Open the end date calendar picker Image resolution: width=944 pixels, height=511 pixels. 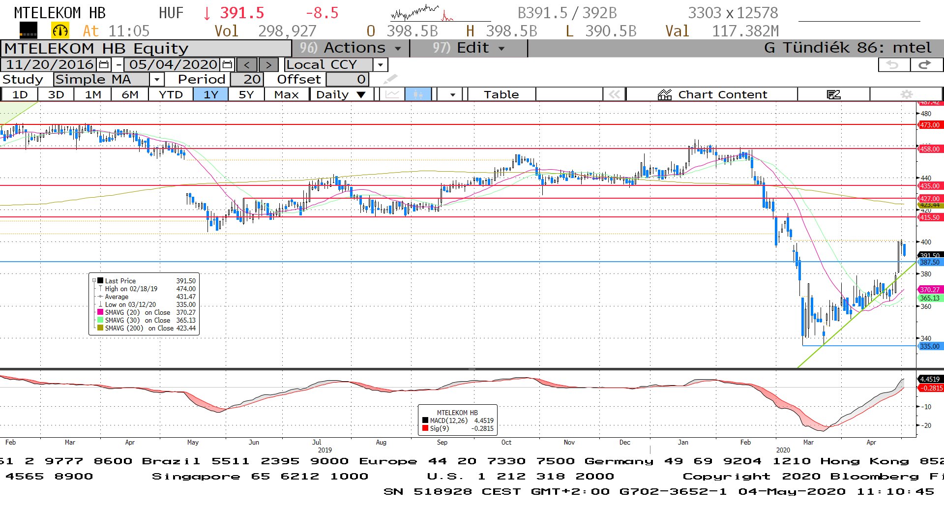click(x=227, y=64)
